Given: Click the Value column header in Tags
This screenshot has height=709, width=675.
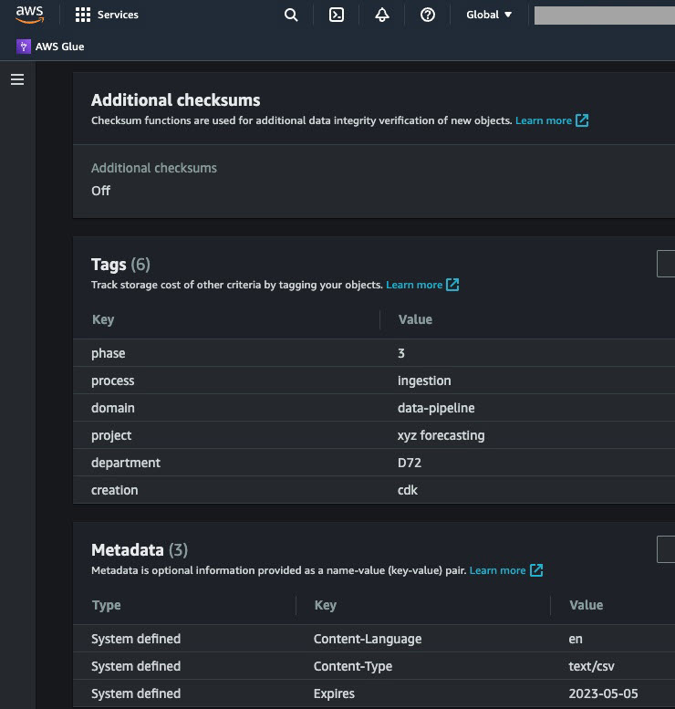Looking at the screenshot, I should [415, 319].
